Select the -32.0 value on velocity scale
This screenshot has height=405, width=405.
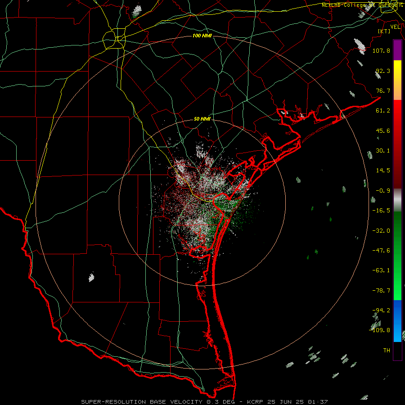pos(381,231)
